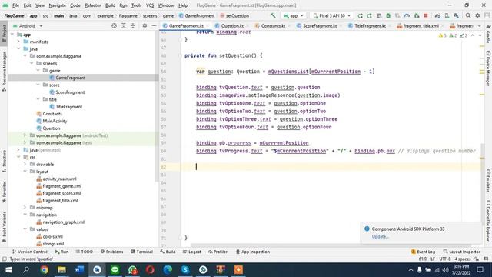Viewport: 492px width, 277px height.
Task: Open the Emulator side panel
Action: pos(488,181)
